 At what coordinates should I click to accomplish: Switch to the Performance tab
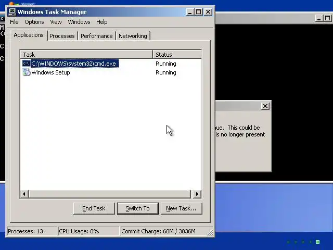tap(97, 36)
